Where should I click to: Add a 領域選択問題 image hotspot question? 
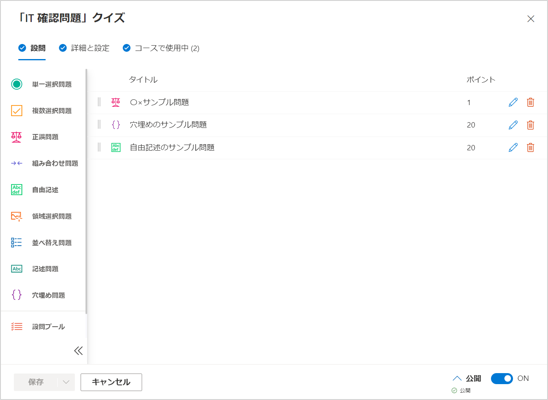click(42, 216)
